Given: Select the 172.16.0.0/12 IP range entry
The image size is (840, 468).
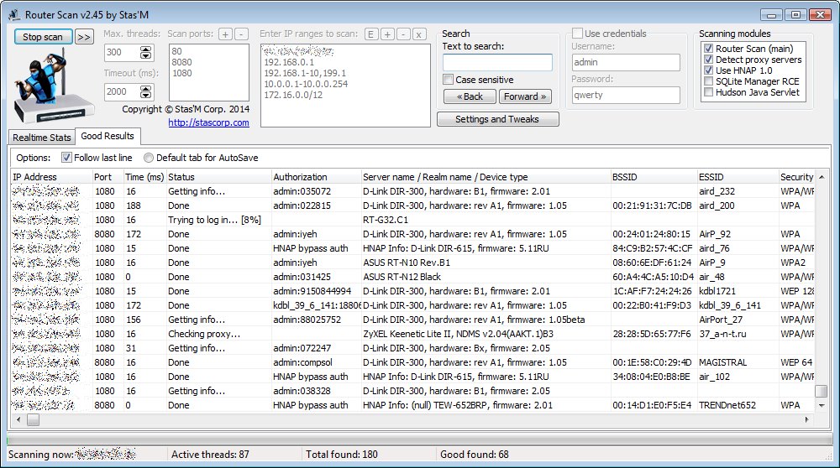Looking at the screenshot, I should coord(293,96).
